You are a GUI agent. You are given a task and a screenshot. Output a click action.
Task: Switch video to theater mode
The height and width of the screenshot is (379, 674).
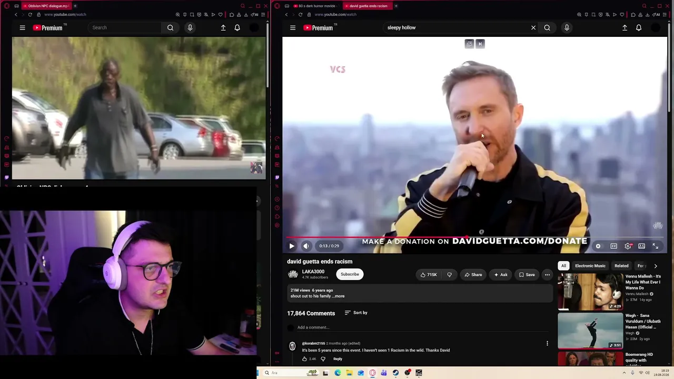[x=642, y=246]
